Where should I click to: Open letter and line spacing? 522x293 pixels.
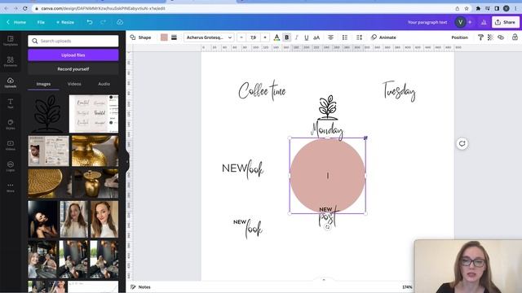(359, 37)
